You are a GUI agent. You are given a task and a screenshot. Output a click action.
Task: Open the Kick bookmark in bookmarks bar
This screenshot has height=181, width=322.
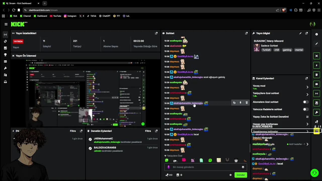tap(14, 16)
